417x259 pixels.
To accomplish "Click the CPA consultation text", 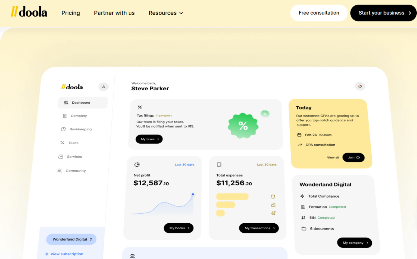I will pyautogui.click(x=320, y=145).
